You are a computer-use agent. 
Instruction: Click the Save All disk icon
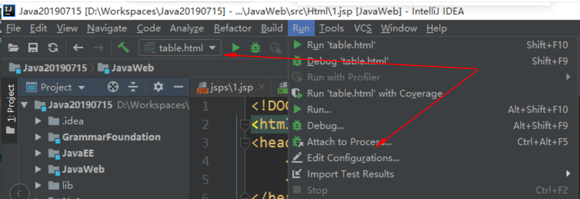pyautogui.click(x=33, y=48)
